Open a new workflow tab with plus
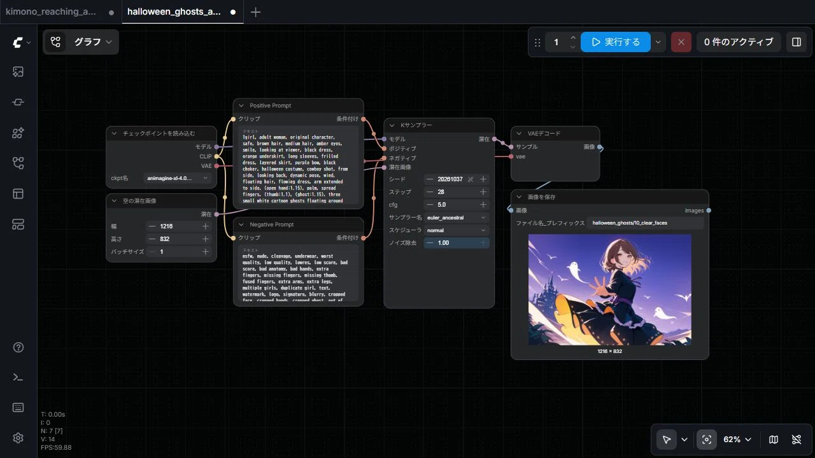 (255, 12)
